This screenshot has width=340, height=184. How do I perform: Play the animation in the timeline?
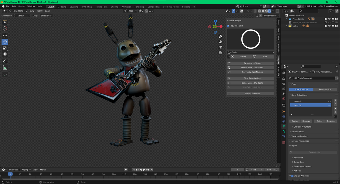point(144,170)
